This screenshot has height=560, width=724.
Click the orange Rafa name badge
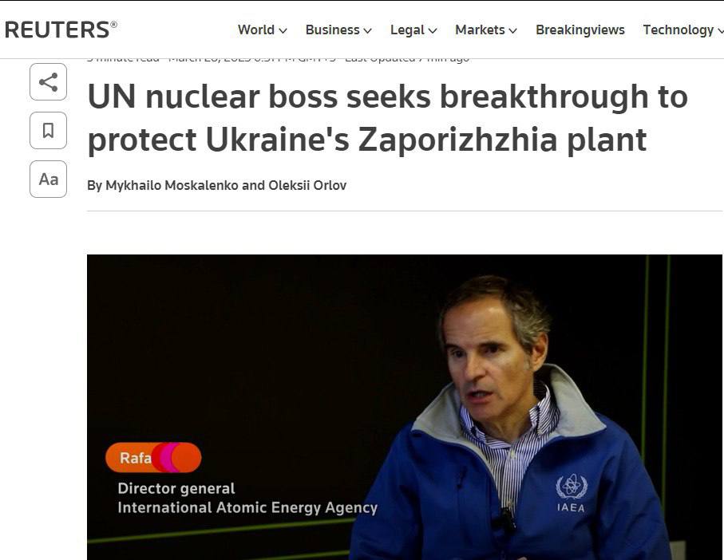(153, 458)
